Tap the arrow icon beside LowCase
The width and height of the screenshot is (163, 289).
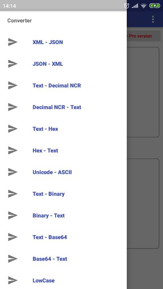(13, 281)
